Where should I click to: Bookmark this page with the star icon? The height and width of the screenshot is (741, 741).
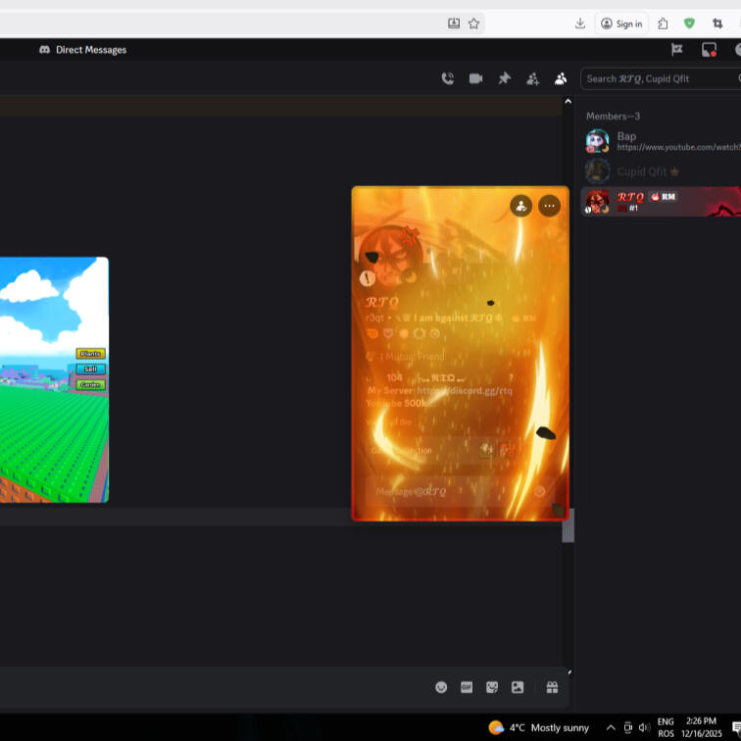point(473,24)
